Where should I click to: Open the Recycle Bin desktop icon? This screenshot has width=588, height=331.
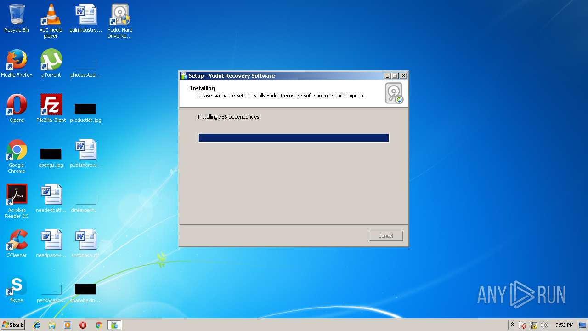coord(17,18)
